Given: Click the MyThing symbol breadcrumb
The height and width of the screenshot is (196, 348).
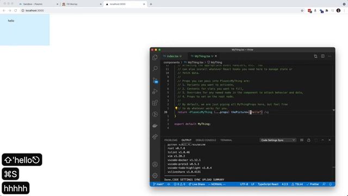Looking at the screenshot, I should (215, 63).
